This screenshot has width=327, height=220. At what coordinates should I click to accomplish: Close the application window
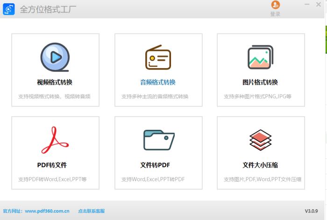tap(319, 4)
